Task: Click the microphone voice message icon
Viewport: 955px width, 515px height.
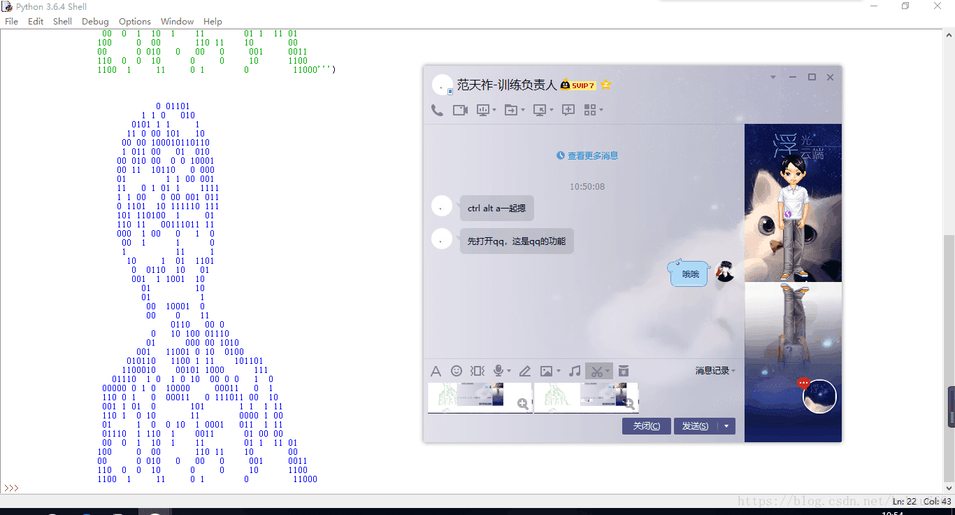Action: pyautogui.click(x=499, y=371)
